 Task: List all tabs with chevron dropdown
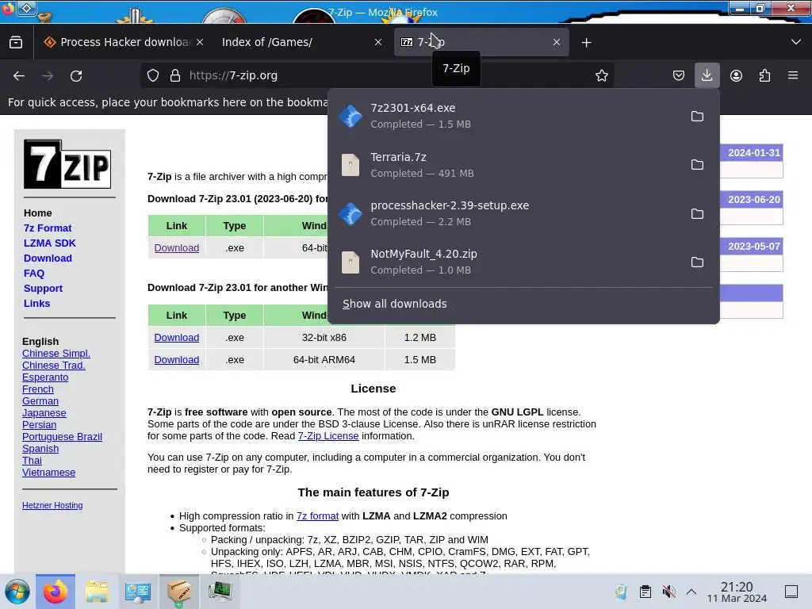[796, 42]
